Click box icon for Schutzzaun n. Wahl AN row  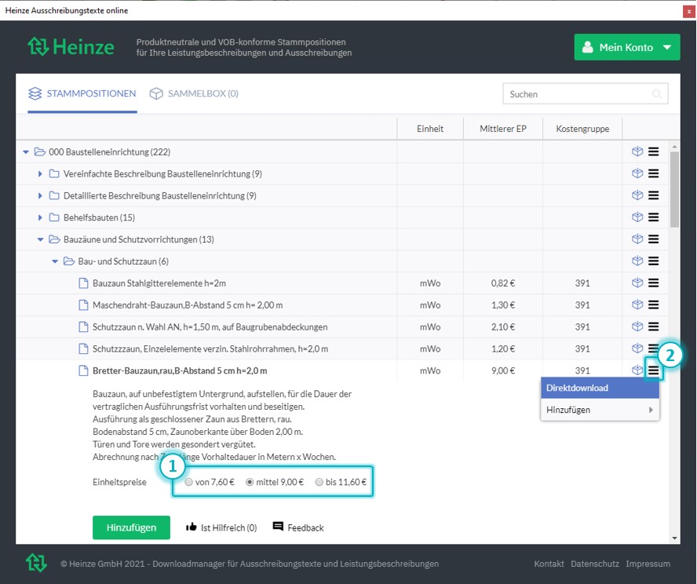pos(637,327)
